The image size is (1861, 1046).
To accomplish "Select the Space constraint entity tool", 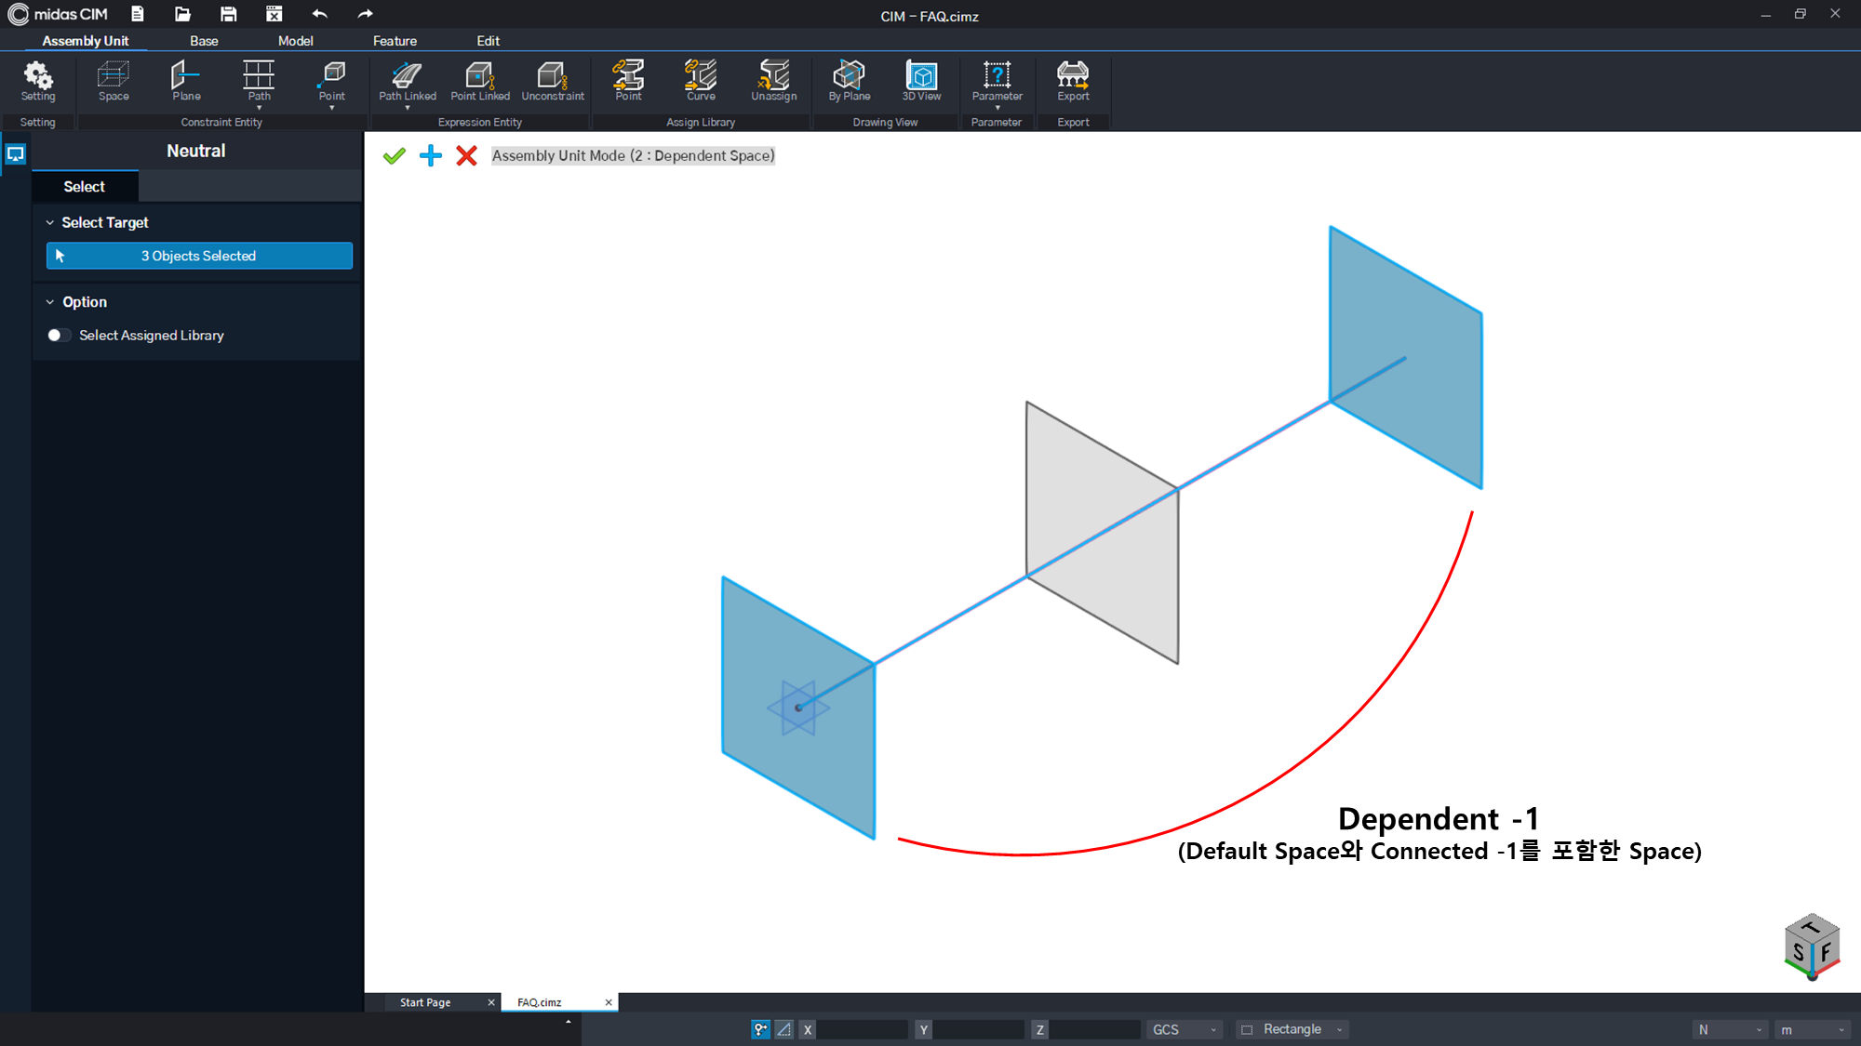I will 114,81.
